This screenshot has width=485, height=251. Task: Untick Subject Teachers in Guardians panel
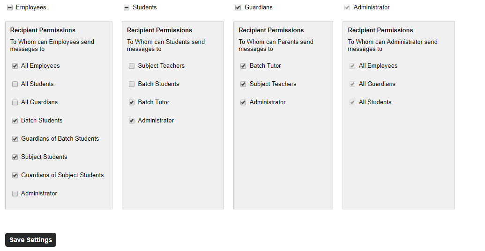tap(243, 84)
